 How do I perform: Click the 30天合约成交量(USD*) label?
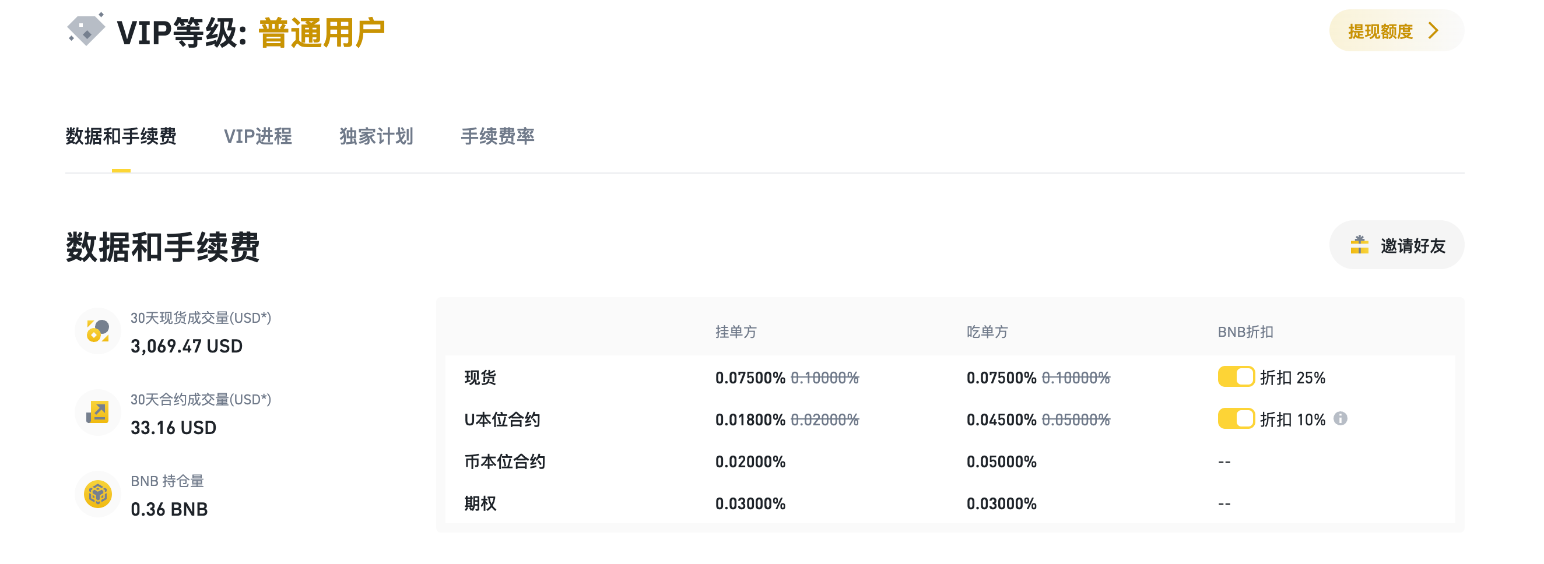pos(201,399)
